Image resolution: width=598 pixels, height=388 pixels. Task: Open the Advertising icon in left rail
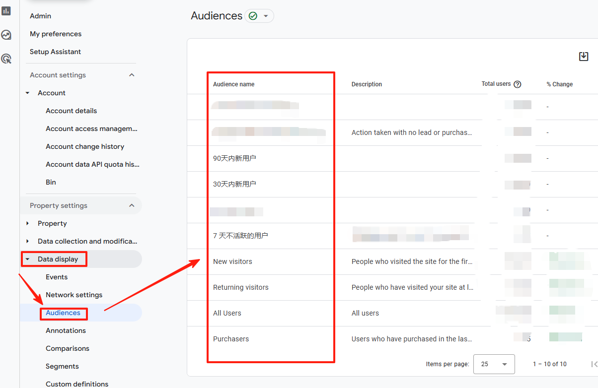6,59
